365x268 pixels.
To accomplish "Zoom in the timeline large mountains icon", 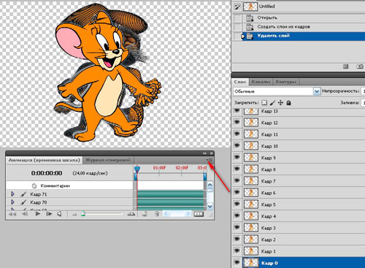I will [x=131, y=214].
